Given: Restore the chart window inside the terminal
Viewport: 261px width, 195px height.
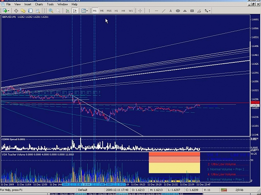Looking at the screenshot, I should (253, 5).
